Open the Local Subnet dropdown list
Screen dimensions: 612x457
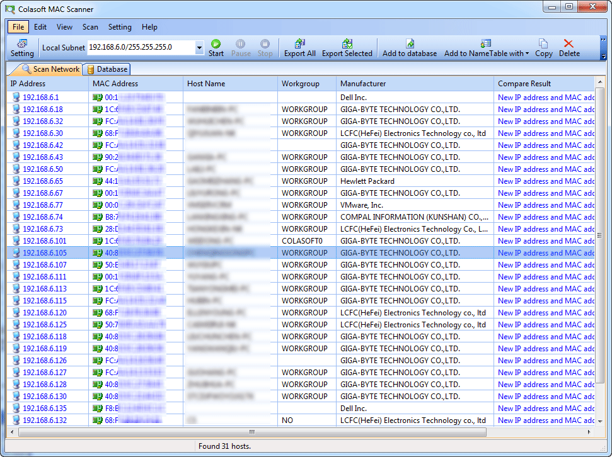[x=199, y=47]
